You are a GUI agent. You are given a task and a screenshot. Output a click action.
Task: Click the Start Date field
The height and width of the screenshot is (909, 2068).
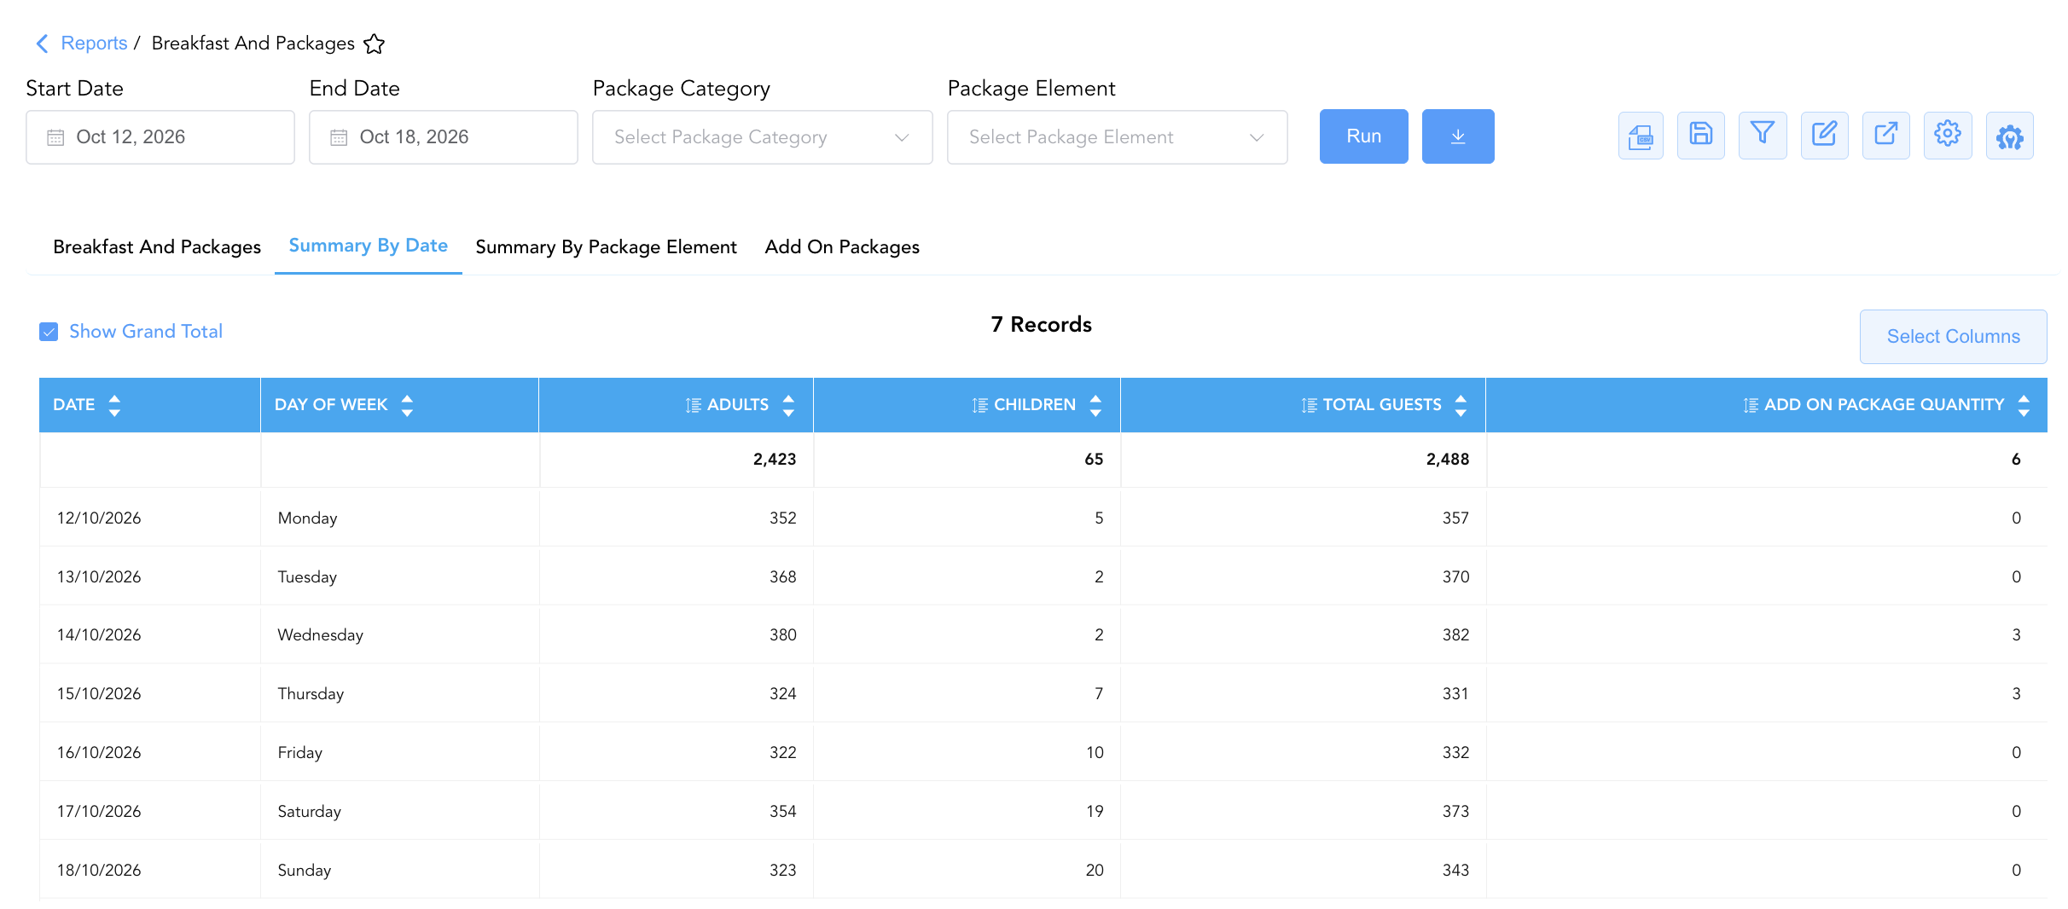tap(160, 137)
